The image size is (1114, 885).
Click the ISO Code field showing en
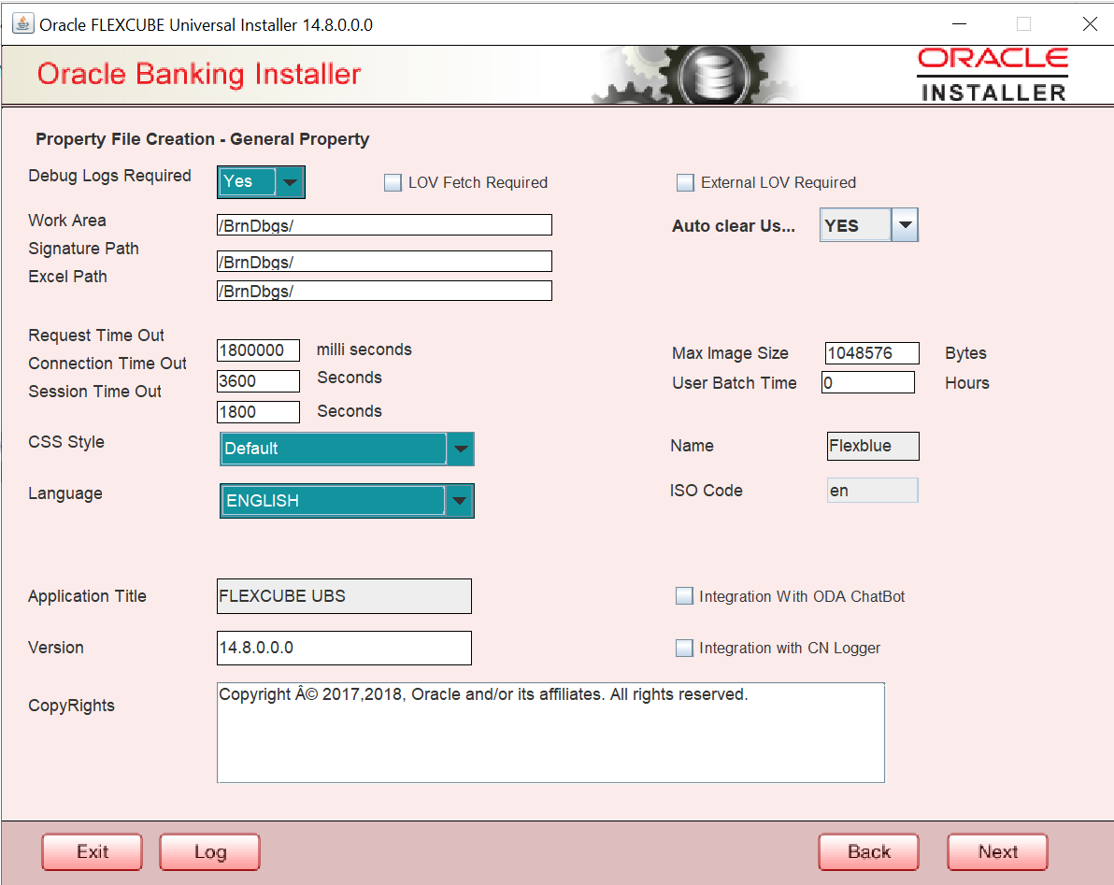point(873,490)
